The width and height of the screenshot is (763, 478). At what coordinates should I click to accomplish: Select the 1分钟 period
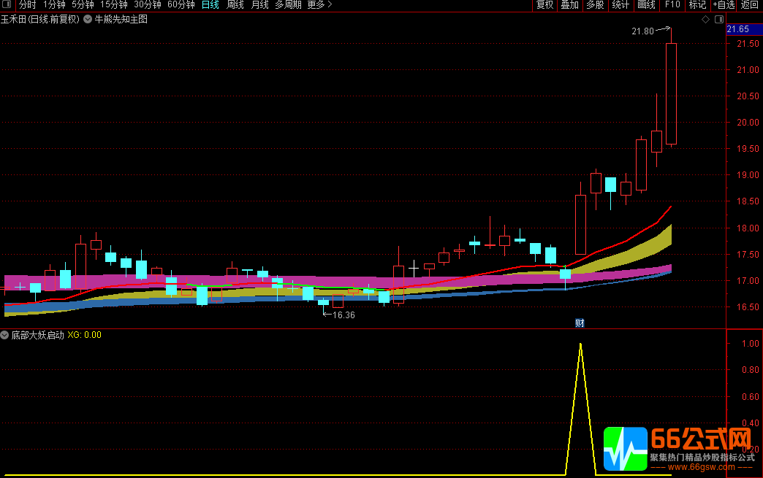54,5
